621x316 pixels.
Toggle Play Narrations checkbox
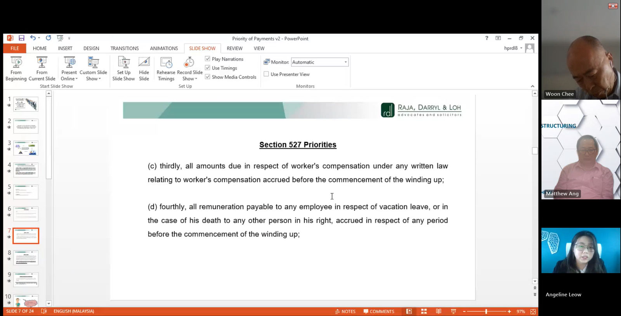pyautogui.click(x=208, y=59)
